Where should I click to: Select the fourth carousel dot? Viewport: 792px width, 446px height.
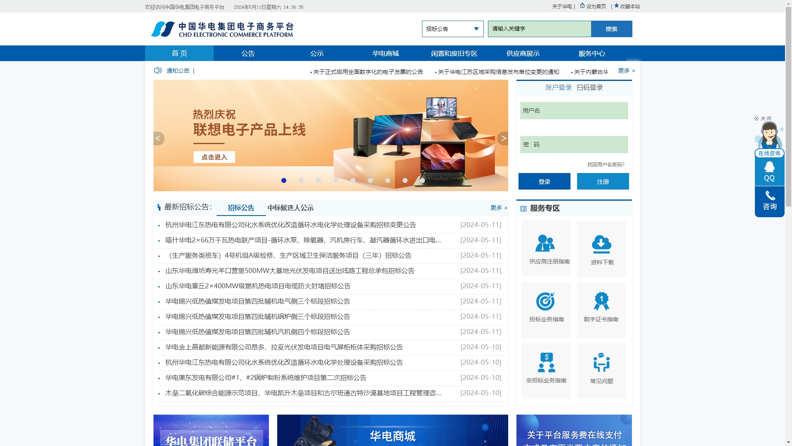click(x=336, y=180)
